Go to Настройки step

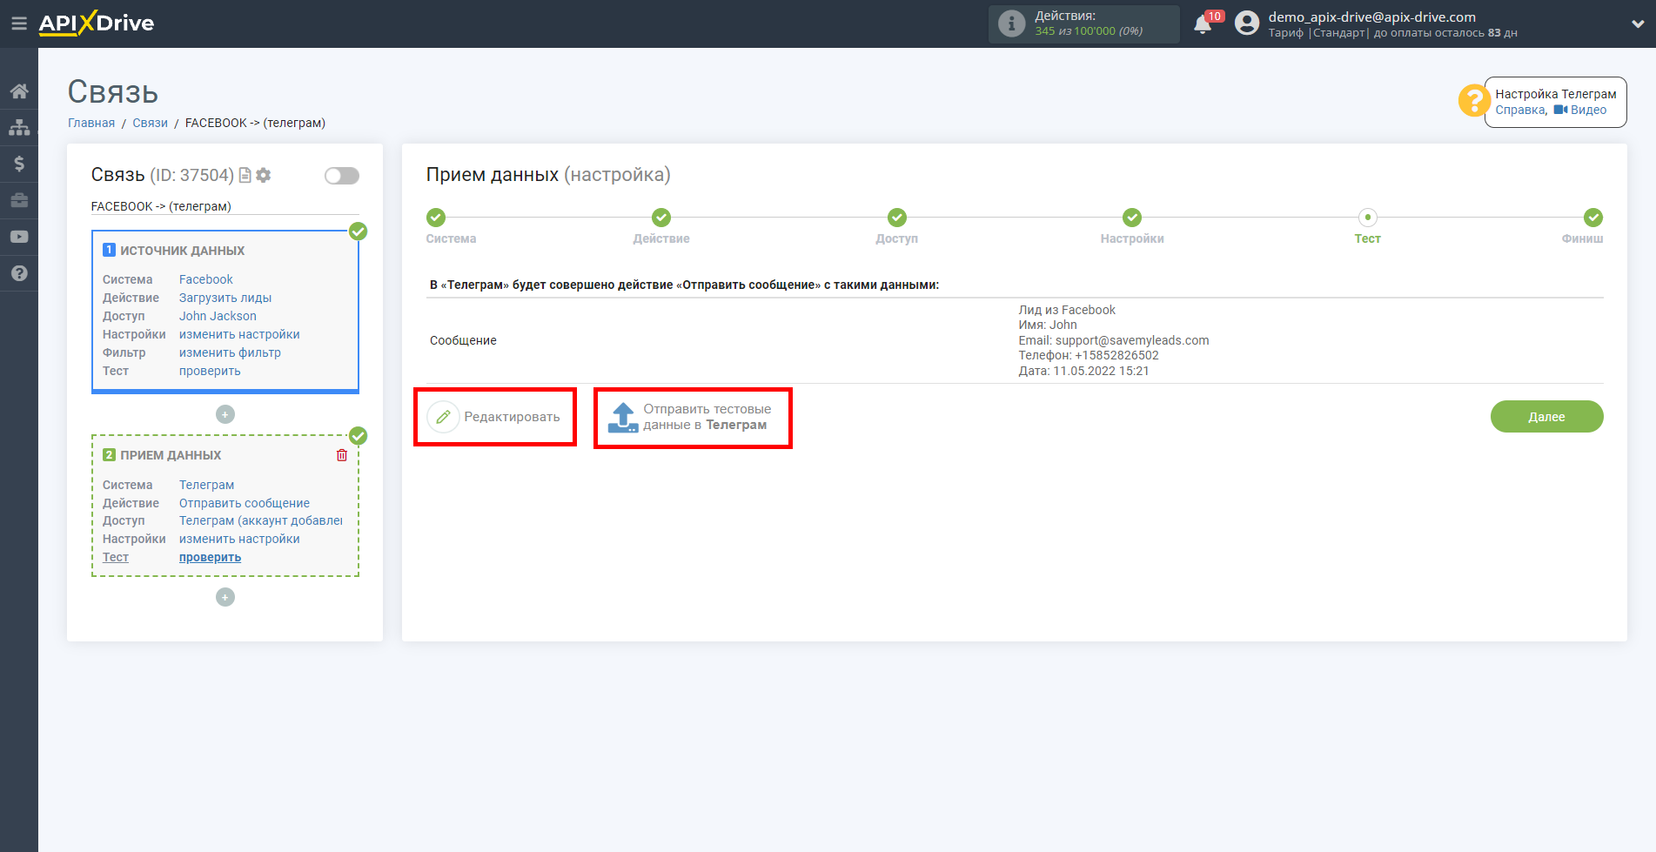pyautogui.click(x=1132, y=218)
